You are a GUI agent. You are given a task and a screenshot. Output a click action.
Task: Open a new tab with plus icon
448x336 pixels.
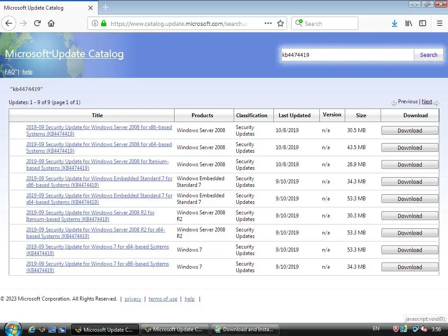[x=105, y=7]
